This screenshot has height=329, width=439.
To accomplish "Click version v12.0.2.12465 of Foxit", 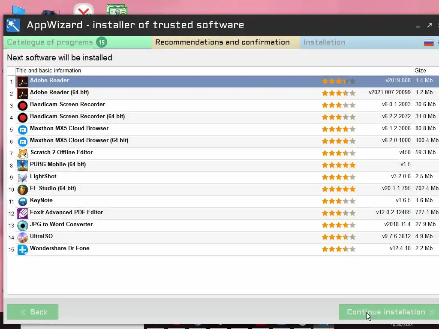I will pos(394,212).
